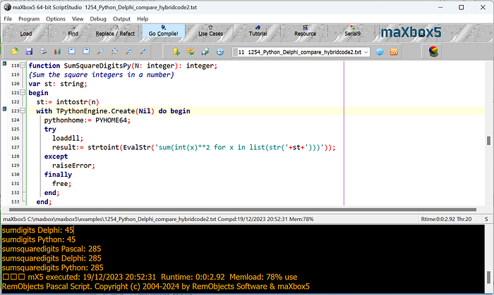
Task: Click the 'sumdigits Delphi: 45' output line
Action: (x=37, y=230)
